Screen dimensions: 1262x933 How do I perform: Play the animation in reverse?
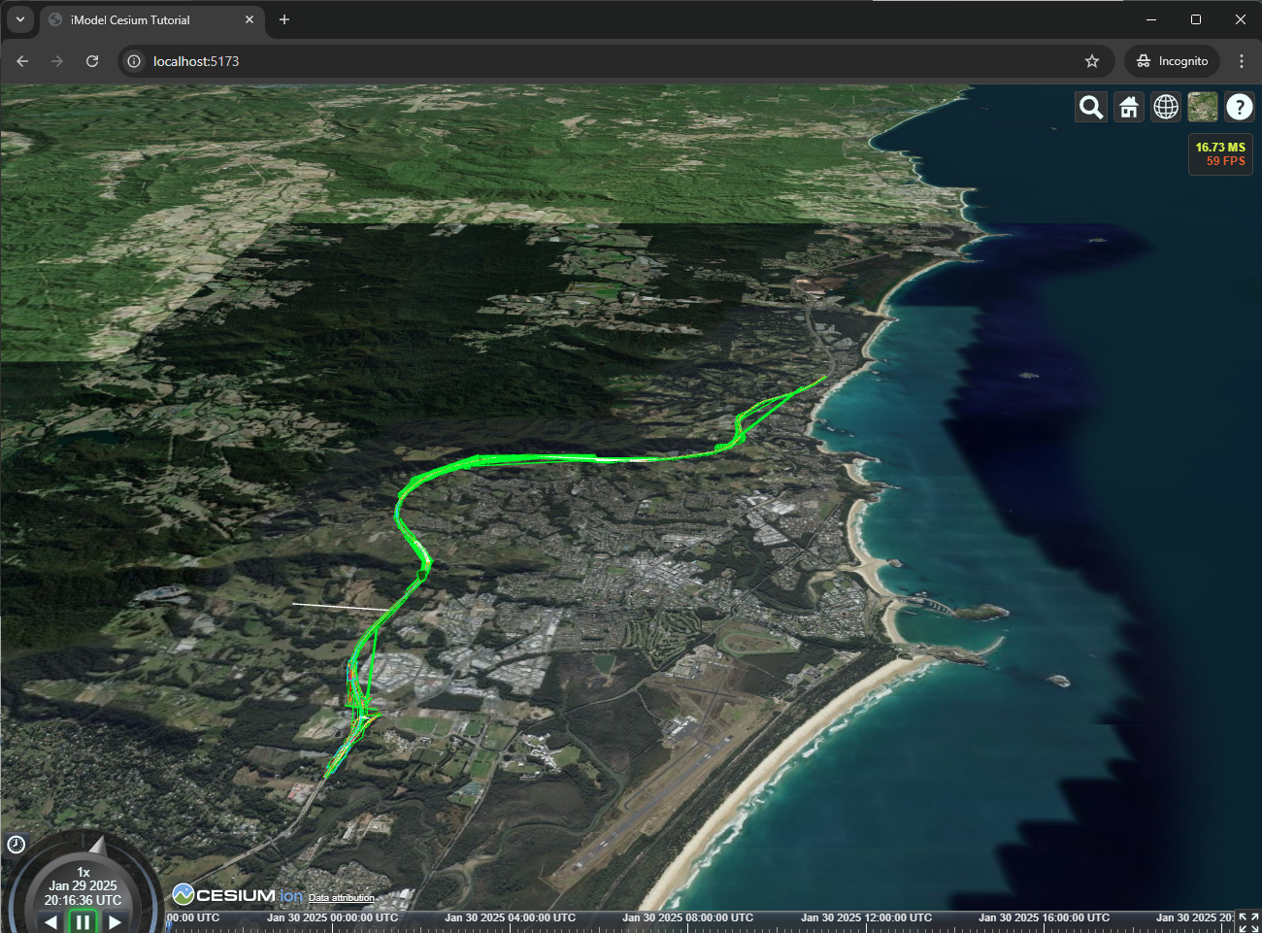click(x=50, y=922)
